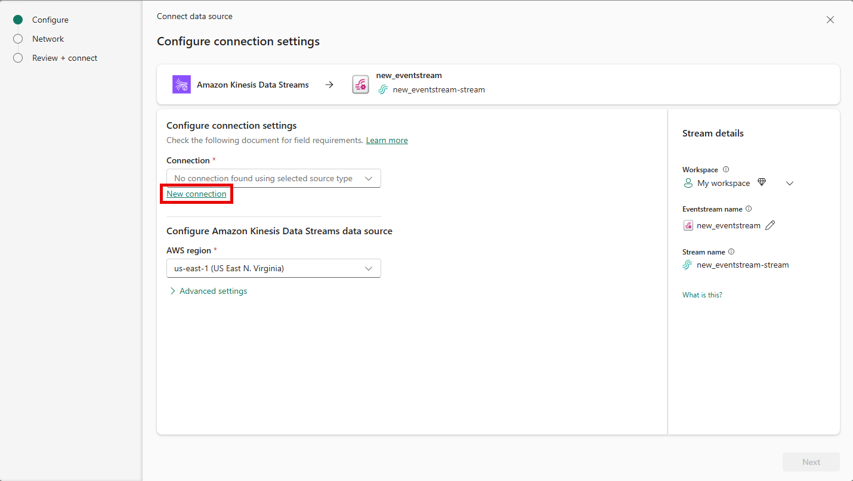Viewport: 853px width, 481px height.
Task: Click the diamond icon next to My workspace
Action: click(x=762, y=182)
